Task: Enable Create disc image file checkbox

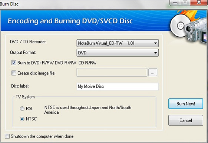Action: [x=14, y=73]
